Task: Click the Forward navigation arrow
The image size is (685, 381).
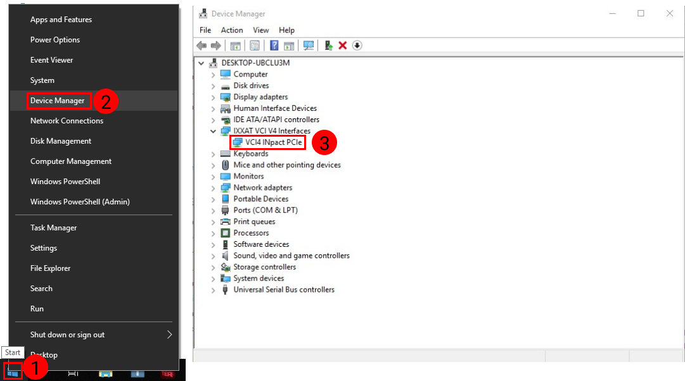Action: (x=215, y=45)
